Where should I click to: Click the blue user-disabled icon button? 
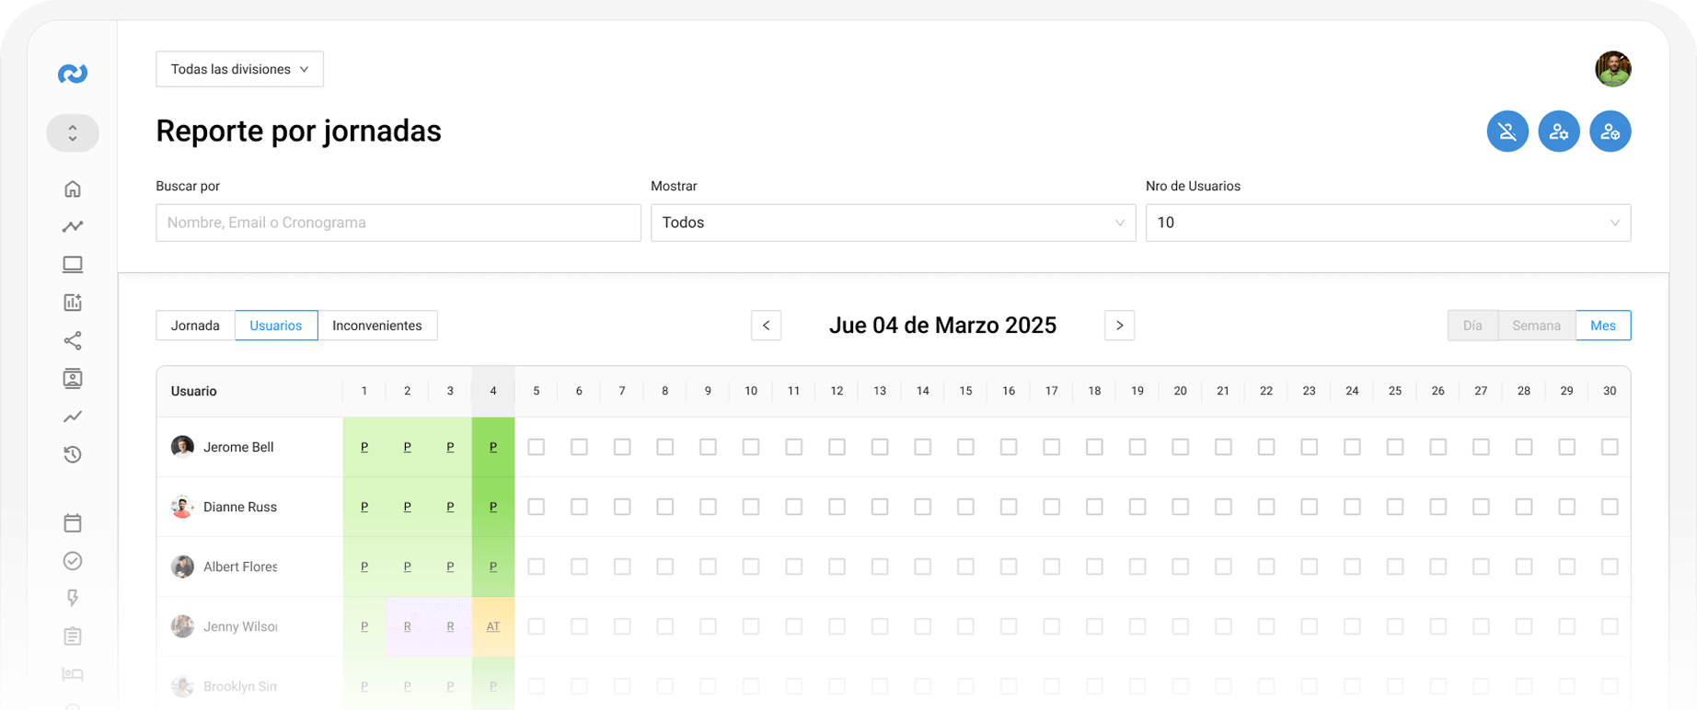coord(1507,132)
